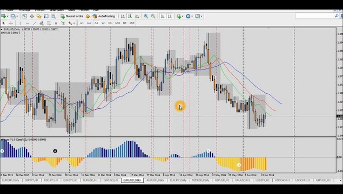Switch to M15 timeframe
This screenshot has height=194, width=343.
click(x=132, y=23)
